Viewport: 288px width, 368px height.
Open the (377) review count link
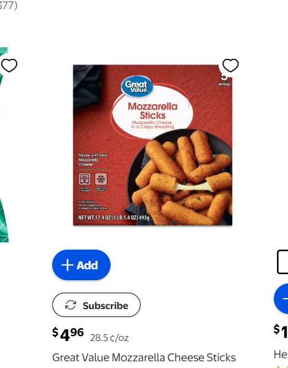9,6
